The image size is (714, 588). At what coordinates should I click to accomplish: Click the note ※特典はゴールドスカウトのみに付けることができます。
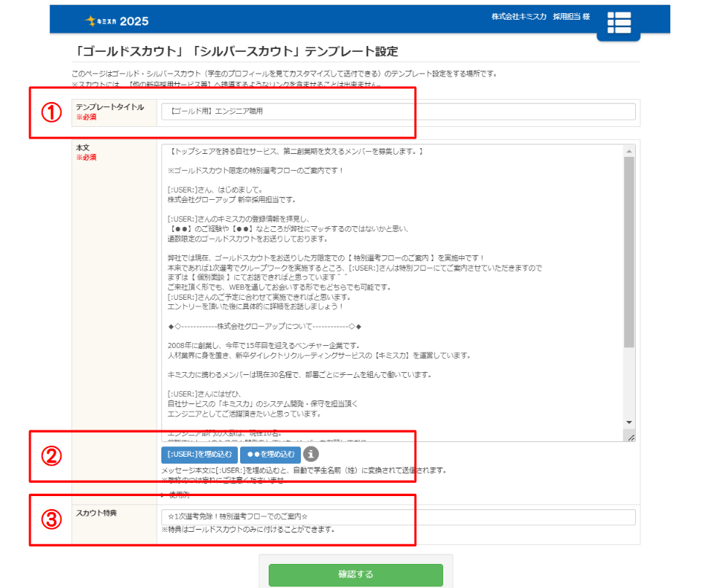coord(249,530)
